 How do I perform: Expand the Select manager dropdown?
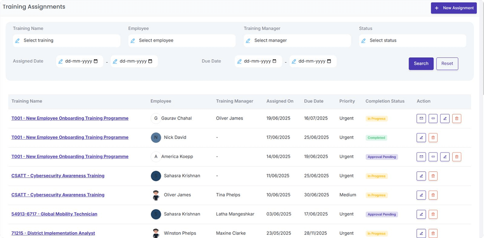click(x=297, y=41)
